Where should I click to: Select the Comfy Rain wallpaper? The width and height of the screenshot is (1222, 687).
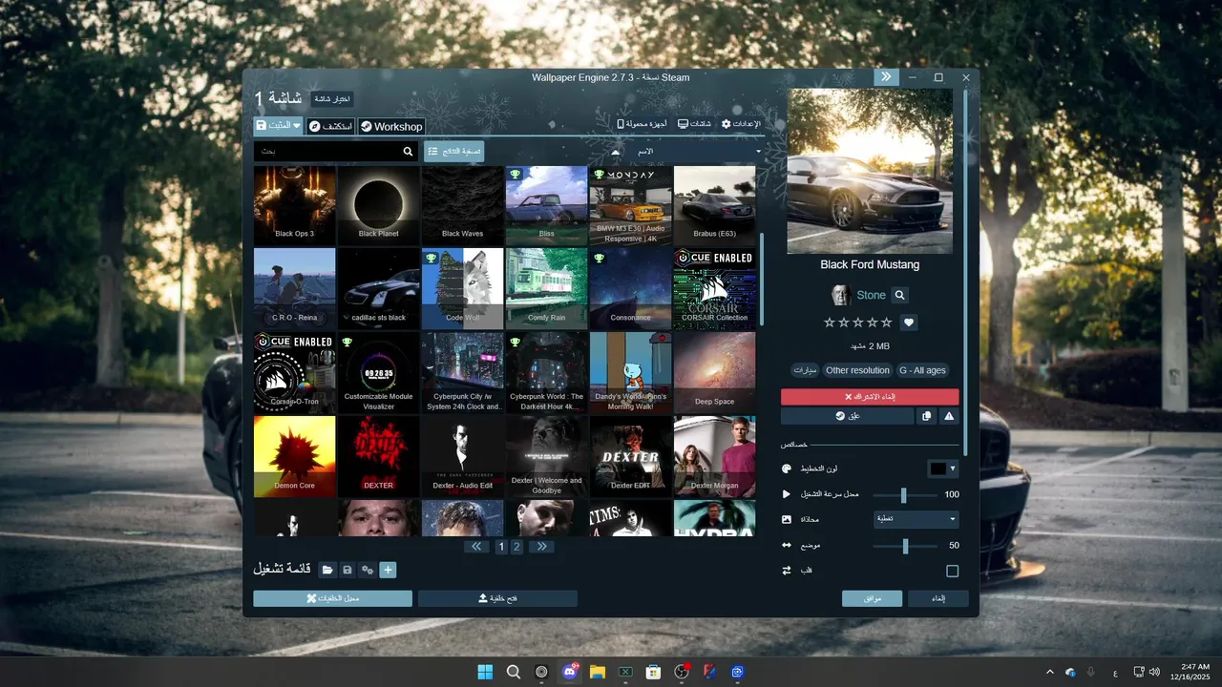(546, 289)
